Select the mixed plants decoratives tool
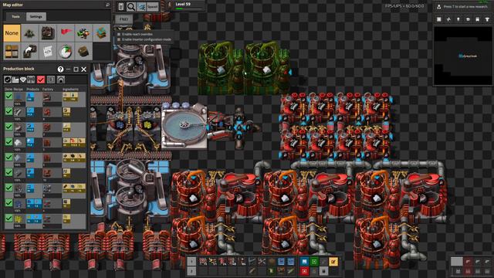 click(83, 33)
